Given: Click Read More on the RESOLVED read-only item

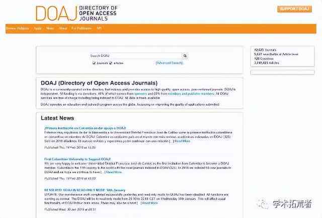Looking at the screenshot, I should (x=150, y=203).
